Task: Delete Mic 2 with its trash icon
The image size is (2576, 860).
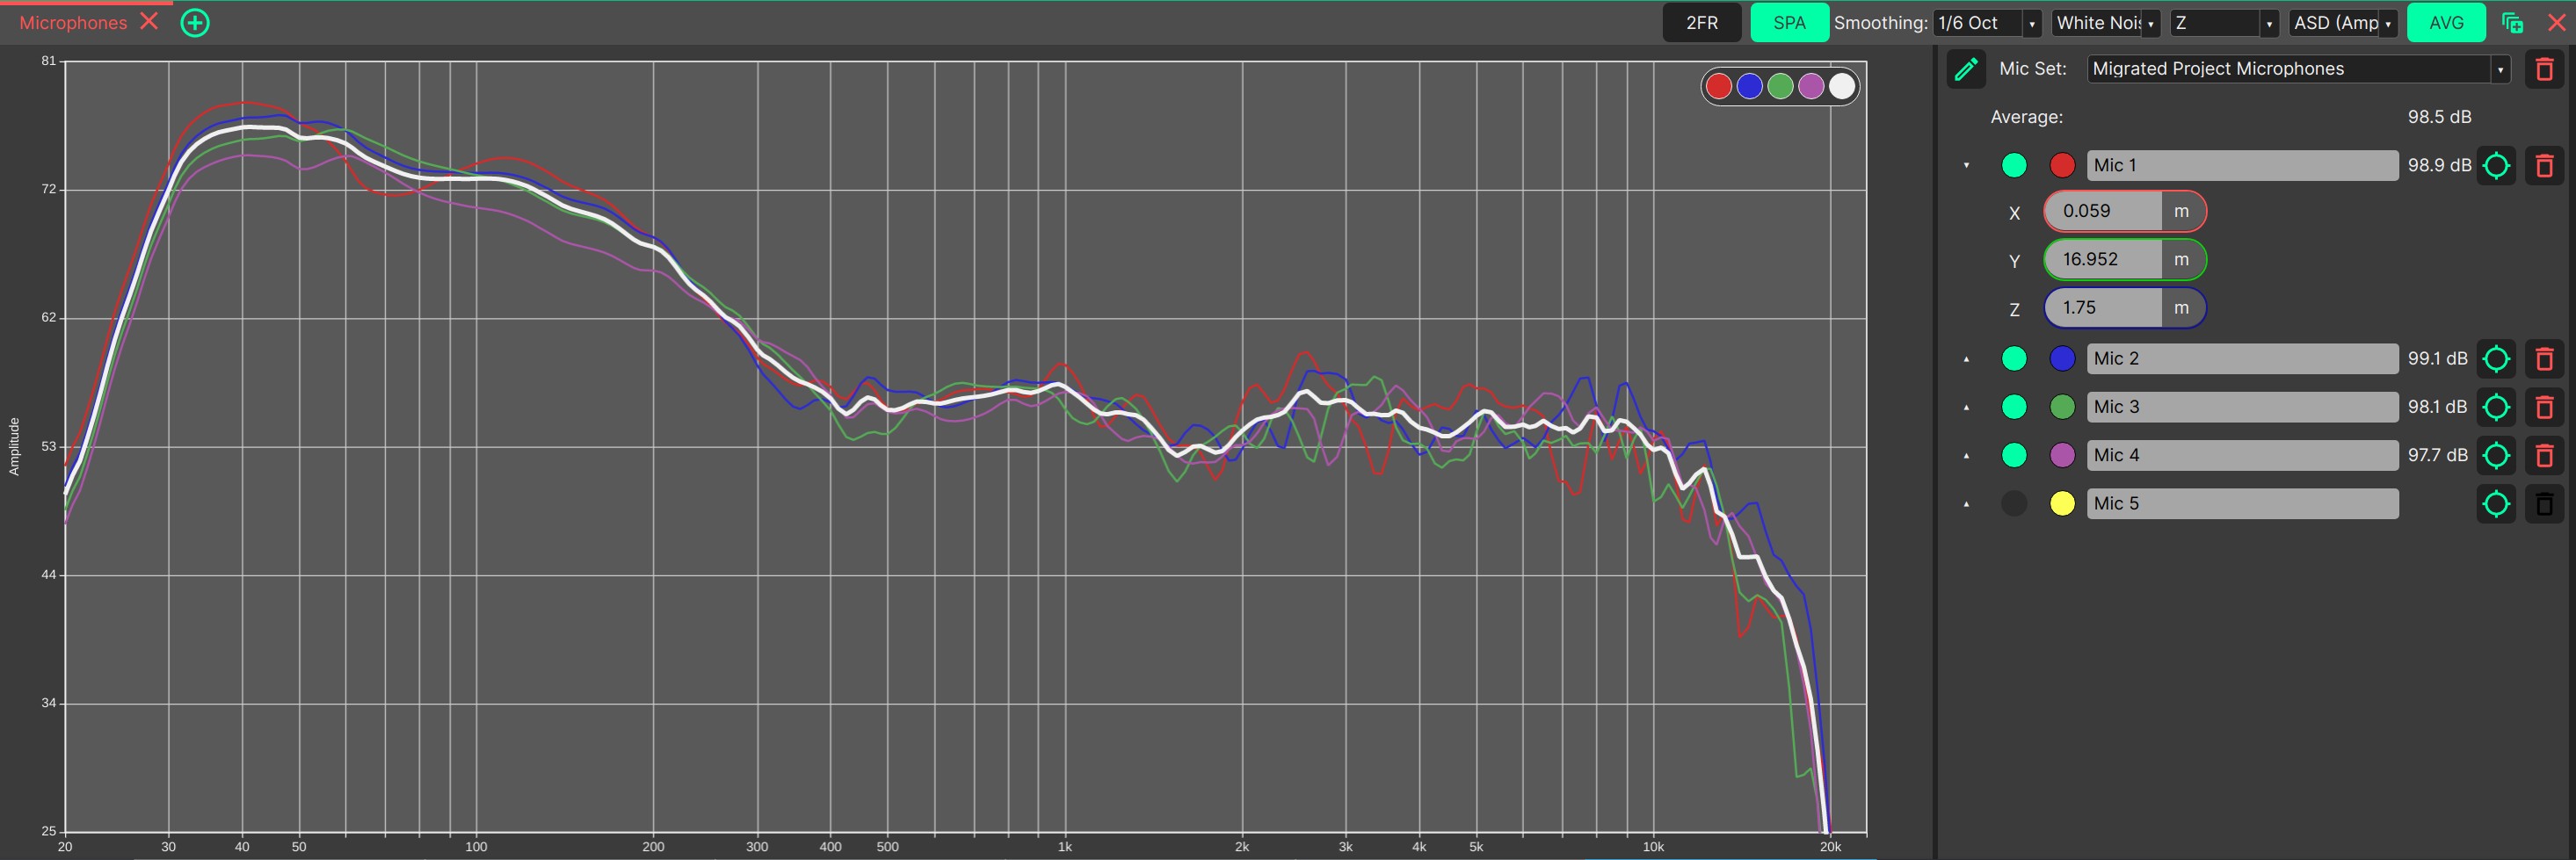Action: (x=2544, y=359)
